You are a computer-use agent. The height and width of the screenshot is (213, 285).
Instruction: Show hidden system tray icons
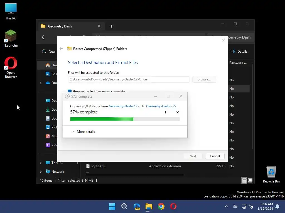click(x=226, y=206)
